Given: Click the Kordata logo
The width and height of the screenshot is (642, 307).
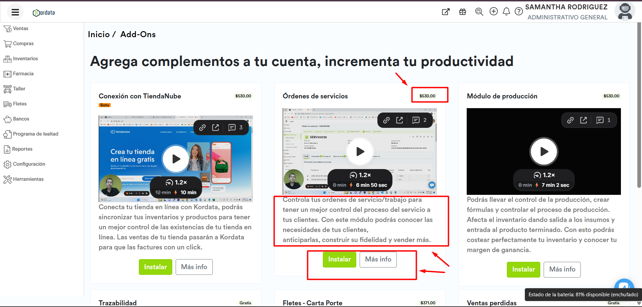Looking at the screenshot, I should (44, 13).
